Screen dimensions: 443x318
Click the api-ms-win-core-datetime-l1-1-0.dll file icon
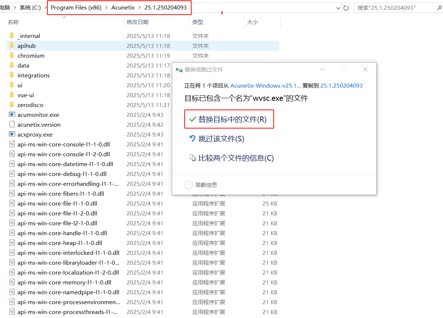coord(12,164)
